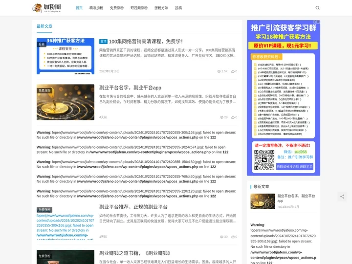The height and width of the screenshot is (264, 352).
Task: Click 免费涨粉 tag on 副业平台推荐 article
Action: click(x=44, y=210)
